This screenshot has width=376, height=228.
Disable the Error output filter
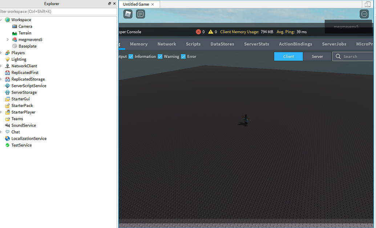(183, 56)
